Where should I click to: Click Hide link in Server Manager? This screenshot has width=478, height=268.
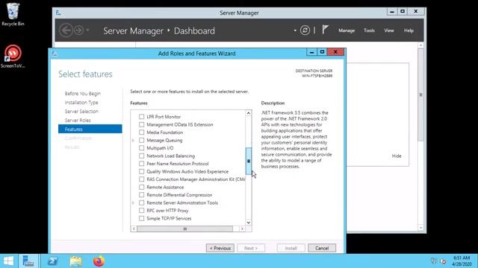[397, 156]
